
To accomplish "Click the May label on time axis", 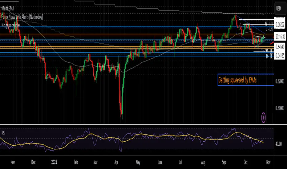I will 138,162.
